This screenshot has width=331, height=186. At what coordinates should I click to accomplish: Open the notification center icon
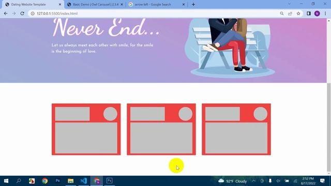point(322,181)
